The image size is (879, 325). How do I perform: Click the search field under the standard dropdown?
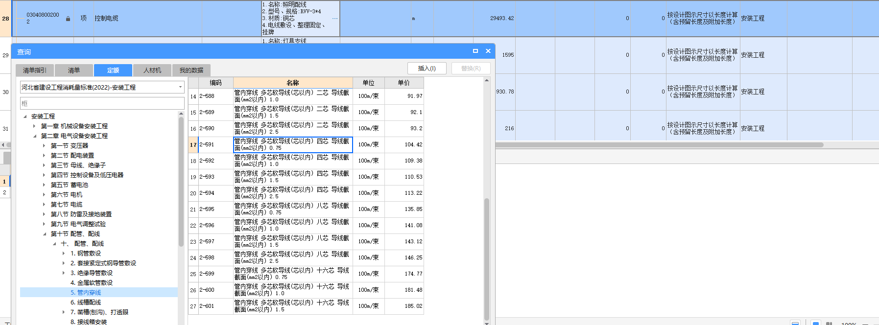point(102,103)
